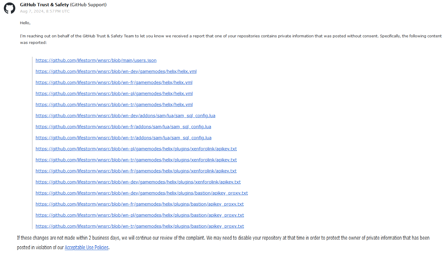Open wn-tr bastion apikey_proxy.txt link

[x=139, y=226]
